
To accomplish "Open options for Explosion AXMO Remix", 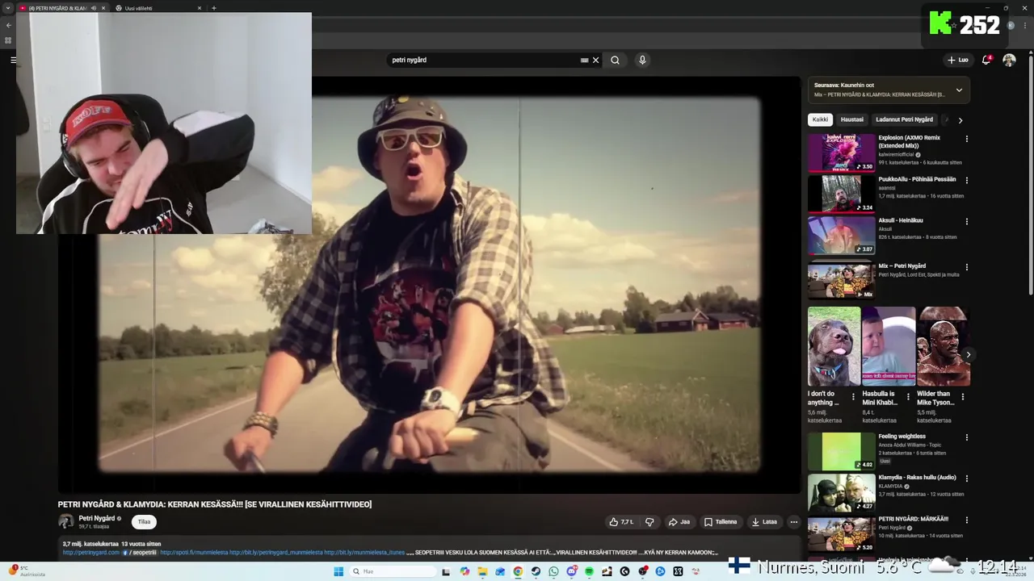I will click(967, 139).
